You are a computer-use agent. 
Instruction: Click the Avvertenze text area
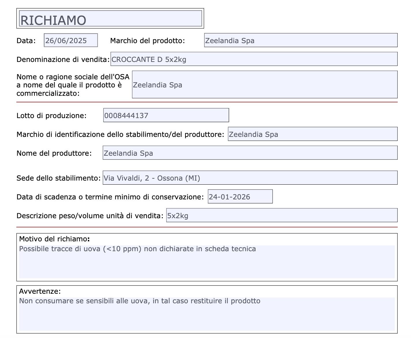click(207, 314)
